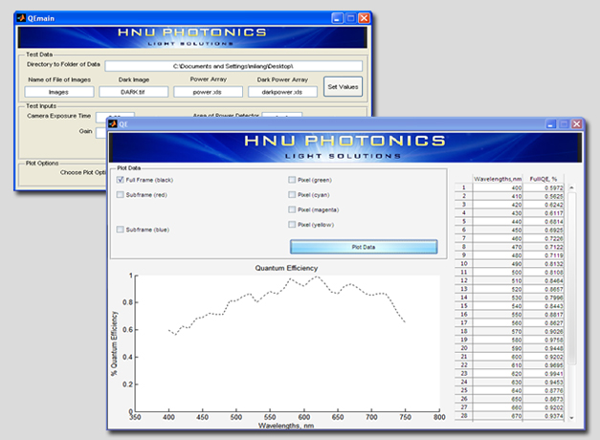Click the wavelength cell 670
600x440 pixels.
pos(498,416)
